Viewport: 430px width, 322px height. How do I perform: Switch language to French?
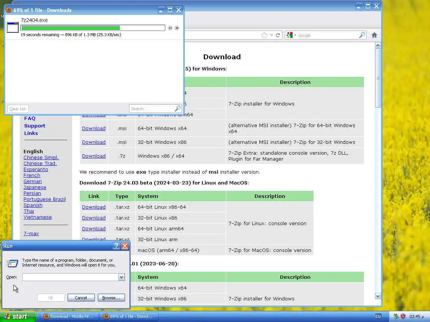click(x=32, y=176)
